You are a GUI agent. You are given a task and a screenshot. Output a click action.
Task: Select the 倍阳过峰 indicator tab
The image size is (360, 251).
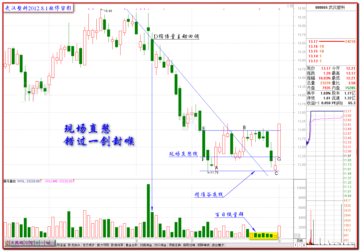[x=189, y=245]
